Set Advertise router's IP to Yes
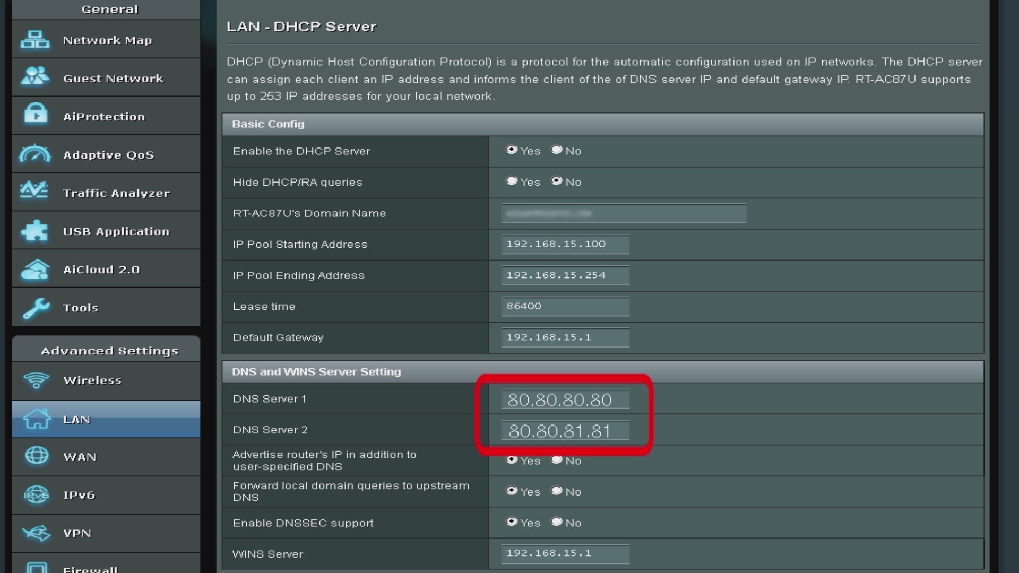The height and width of the screenshot is (573, 1019). pyautogui.click(x=512, y=460)
